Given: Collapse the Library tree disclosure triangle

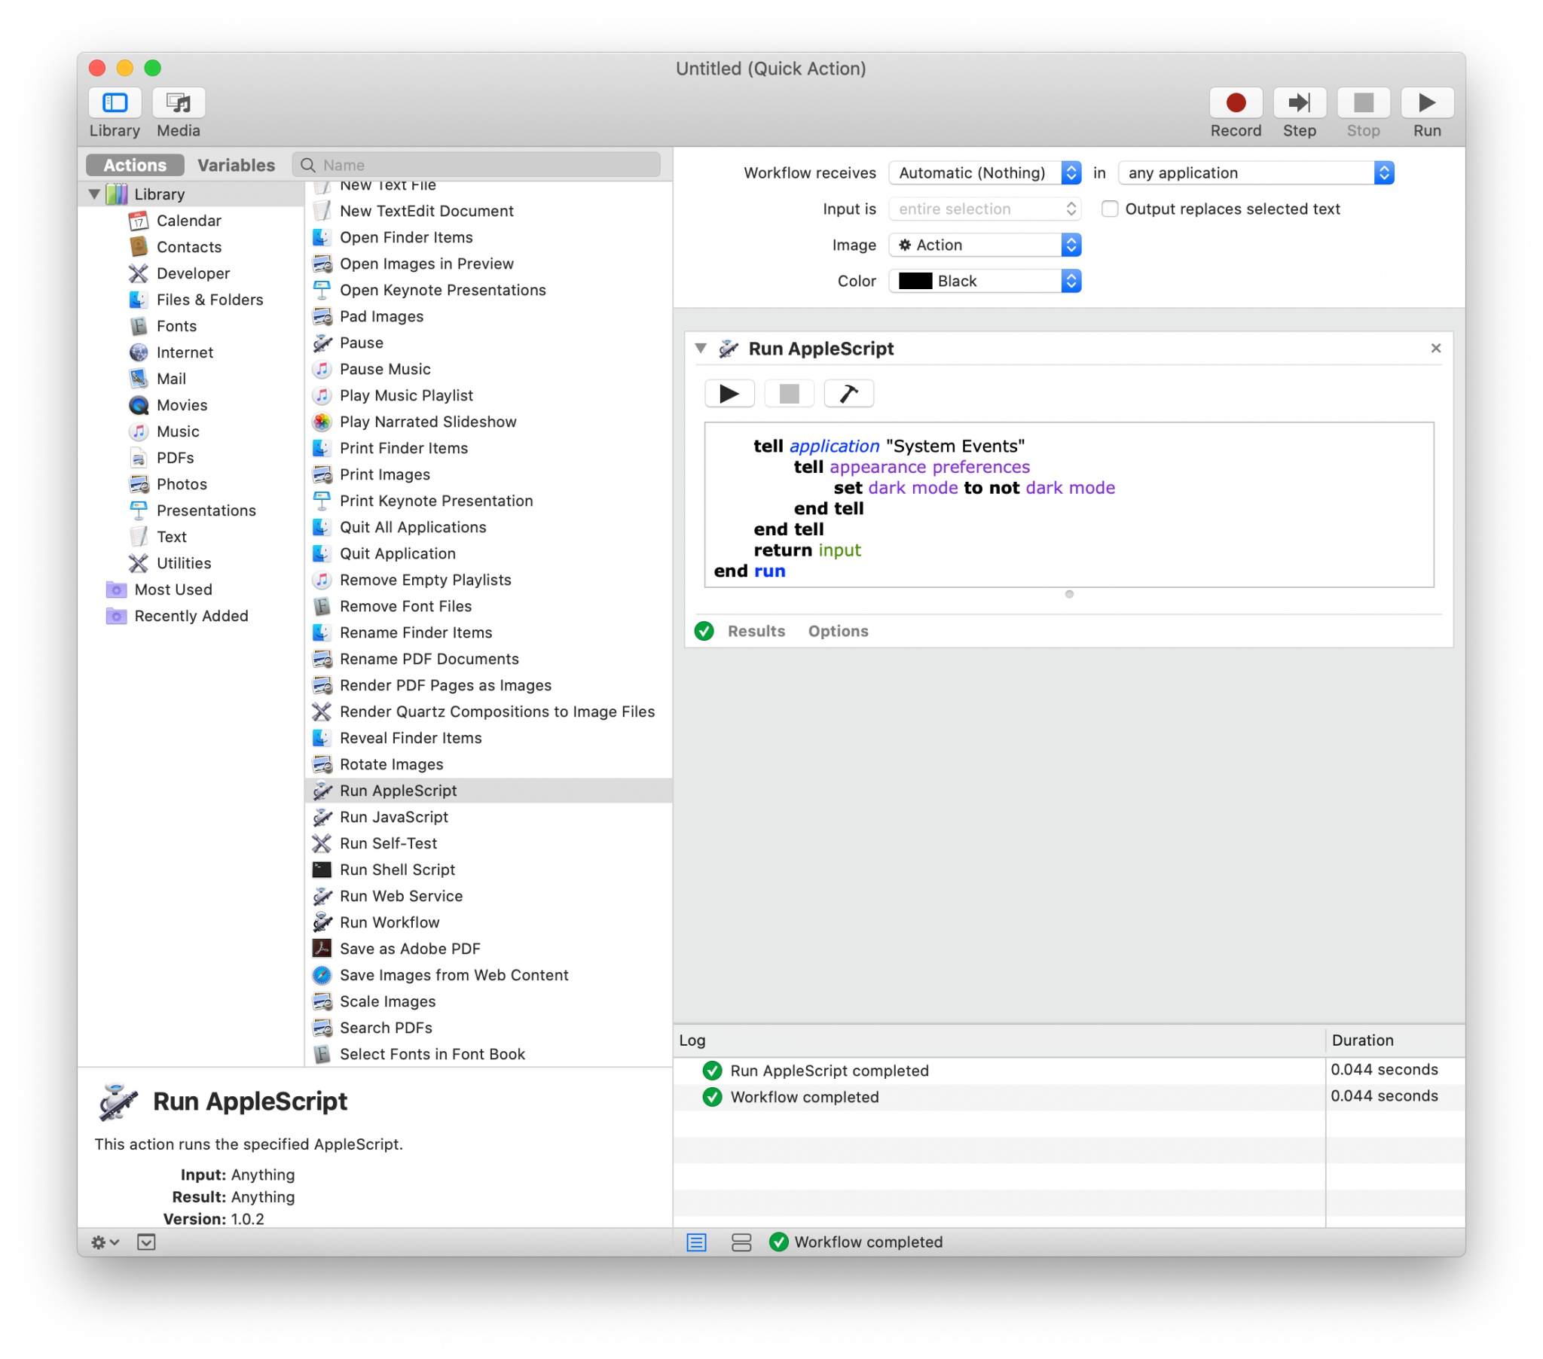Looking at the screenshot, I should pos(94,194).
